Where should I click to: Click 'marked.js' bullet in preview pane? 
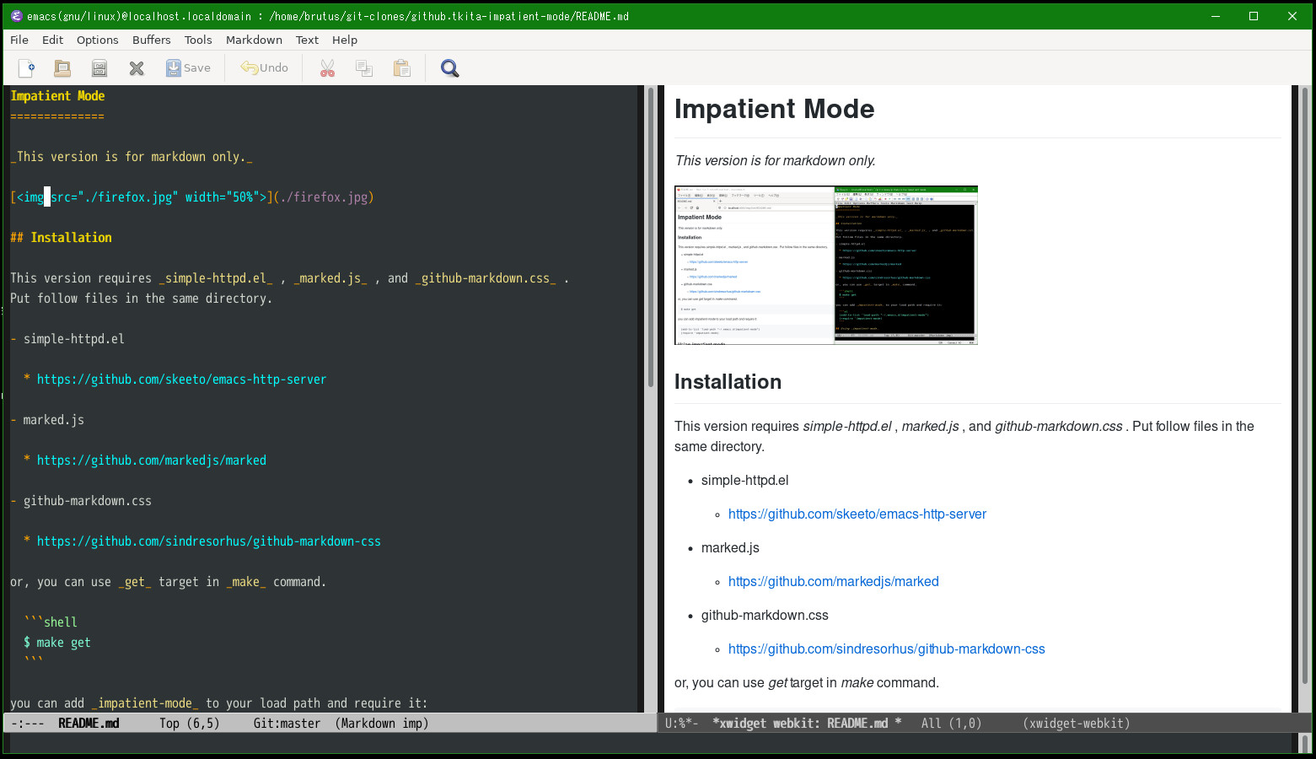[x=730, y=547]
